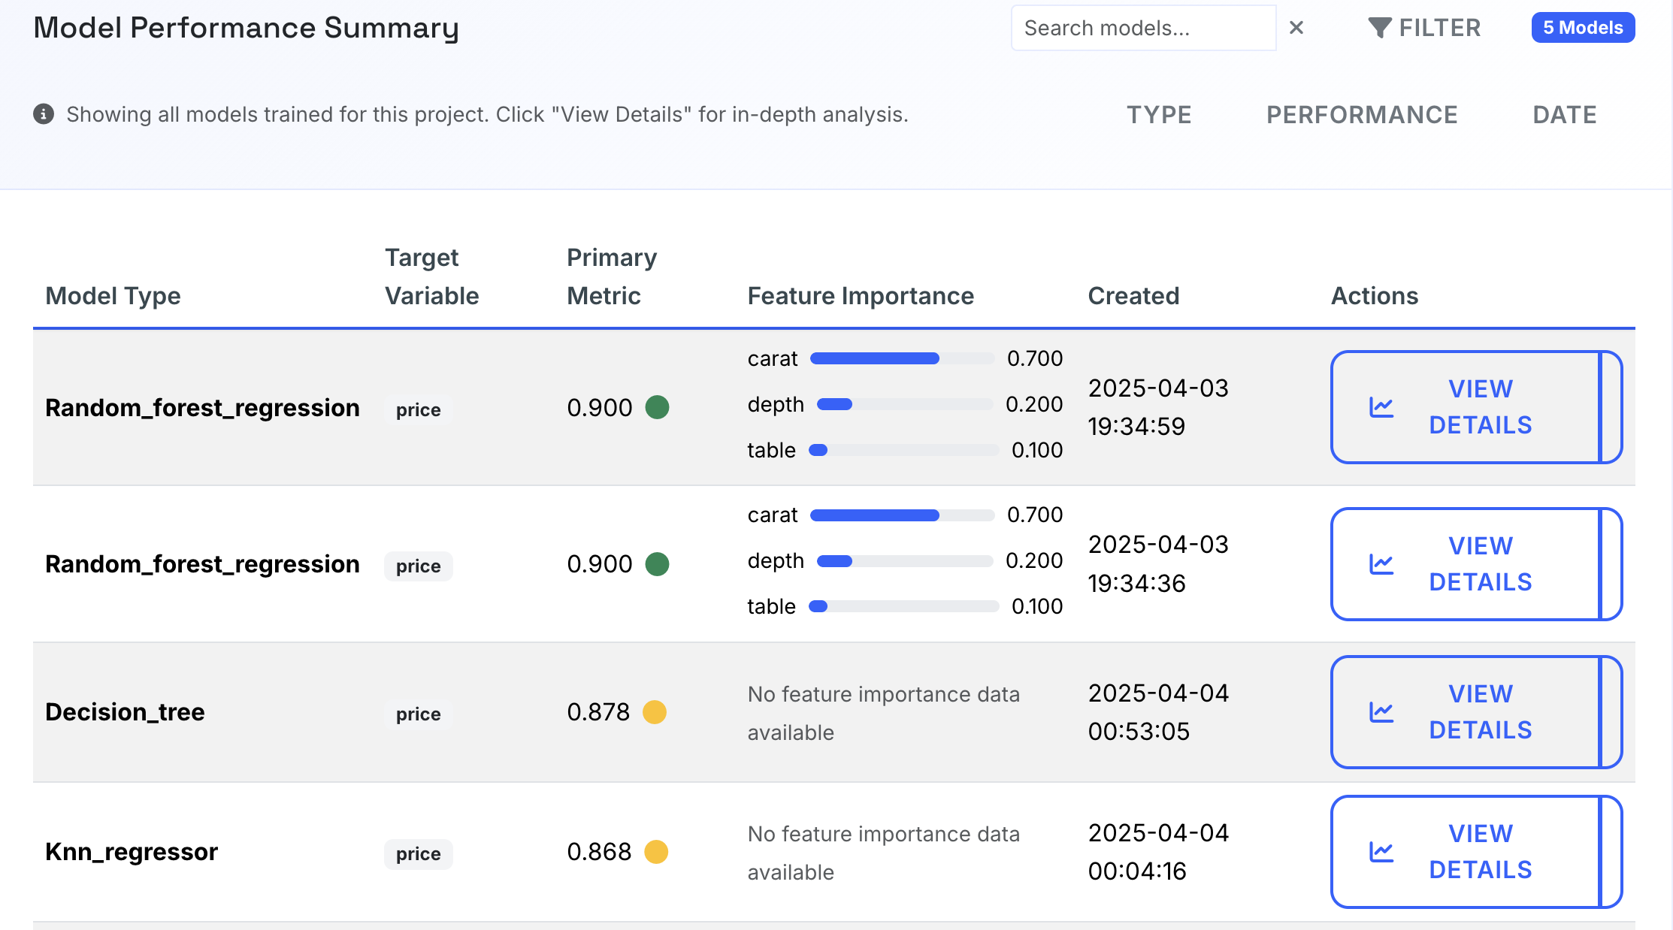
Task: Select the TYPE sorting option
Action: coord(1159,114)
